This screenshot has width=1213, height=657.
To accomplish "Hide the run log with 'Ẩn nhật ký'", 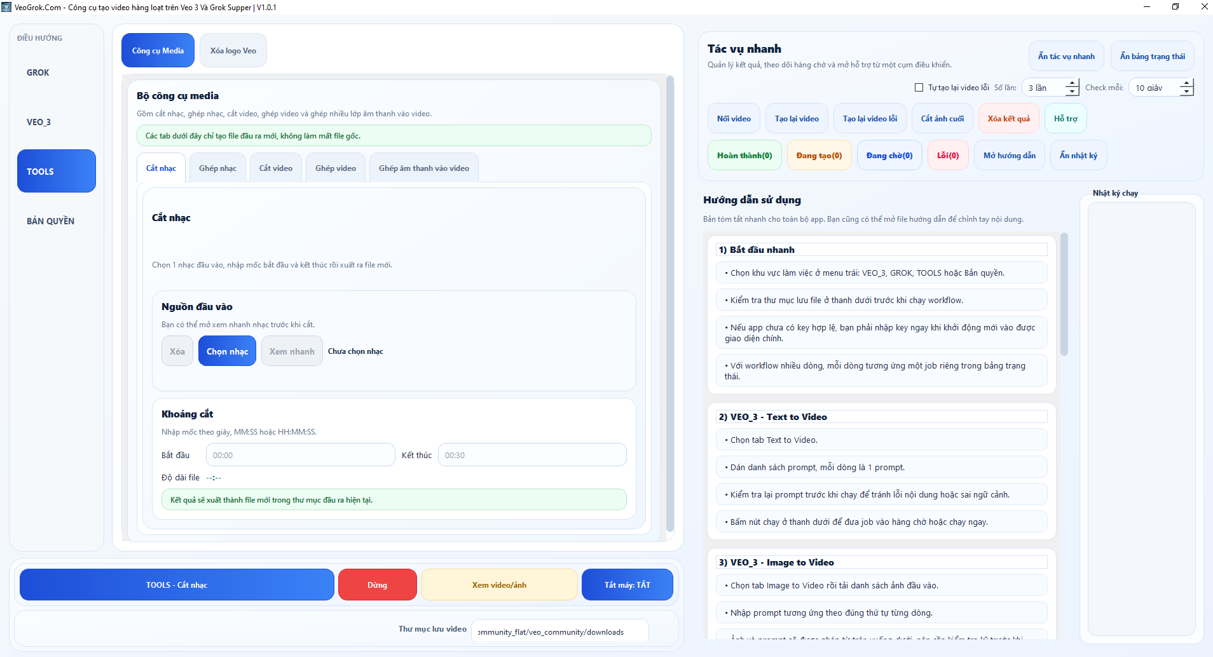I will 1078,156.
